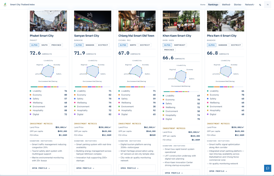Click the Phuket Smart City street photo
The height and width of the screenshot is (176, 274).
pyautogui.click(x=48, y=21)
